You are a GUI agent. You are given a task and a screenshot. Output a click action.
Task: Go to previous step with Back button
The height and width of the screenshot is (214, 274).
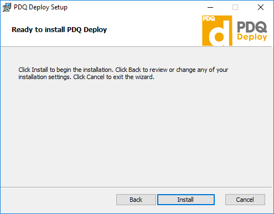pos(136,200)
